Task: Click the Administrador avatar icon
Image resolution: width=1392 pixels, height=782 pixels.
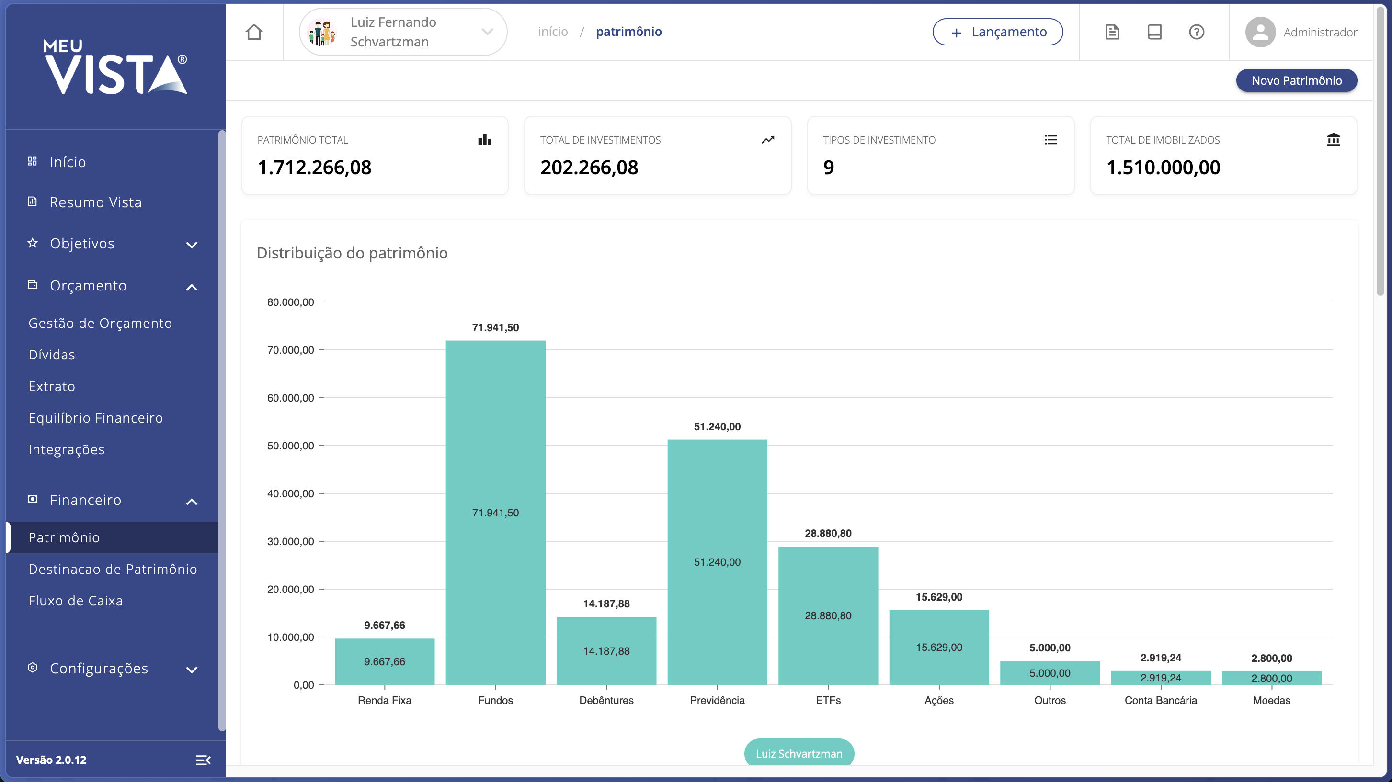Action: pos(1260,32)
